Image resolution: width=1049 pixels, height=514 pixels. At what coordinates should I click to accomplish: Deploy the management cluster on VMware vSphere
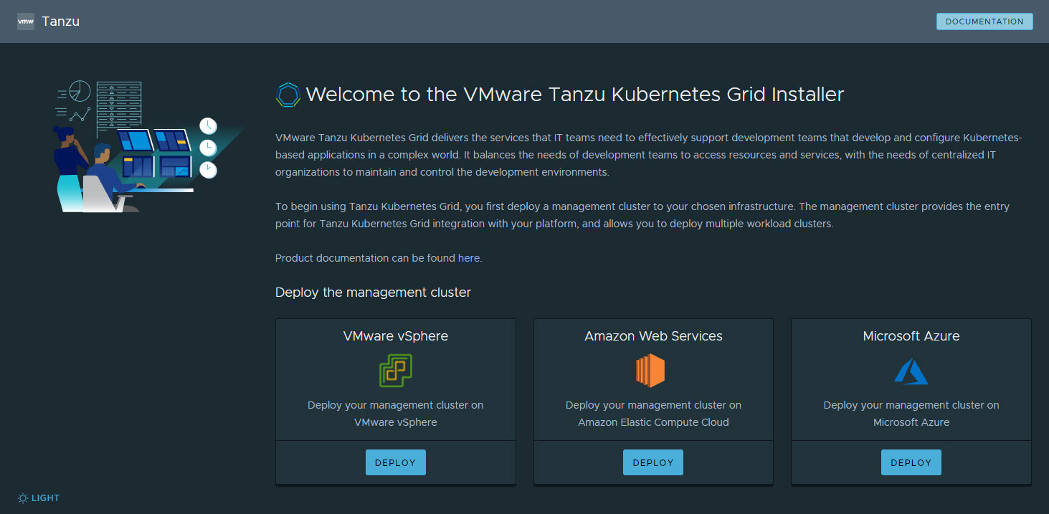396,462
